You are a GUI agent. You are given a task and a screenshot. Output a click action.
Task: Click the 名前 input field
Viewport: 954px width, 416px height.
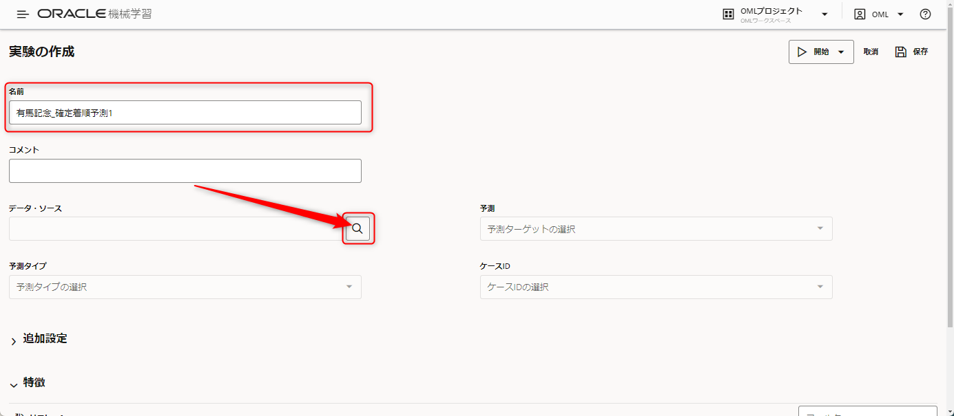185,113
